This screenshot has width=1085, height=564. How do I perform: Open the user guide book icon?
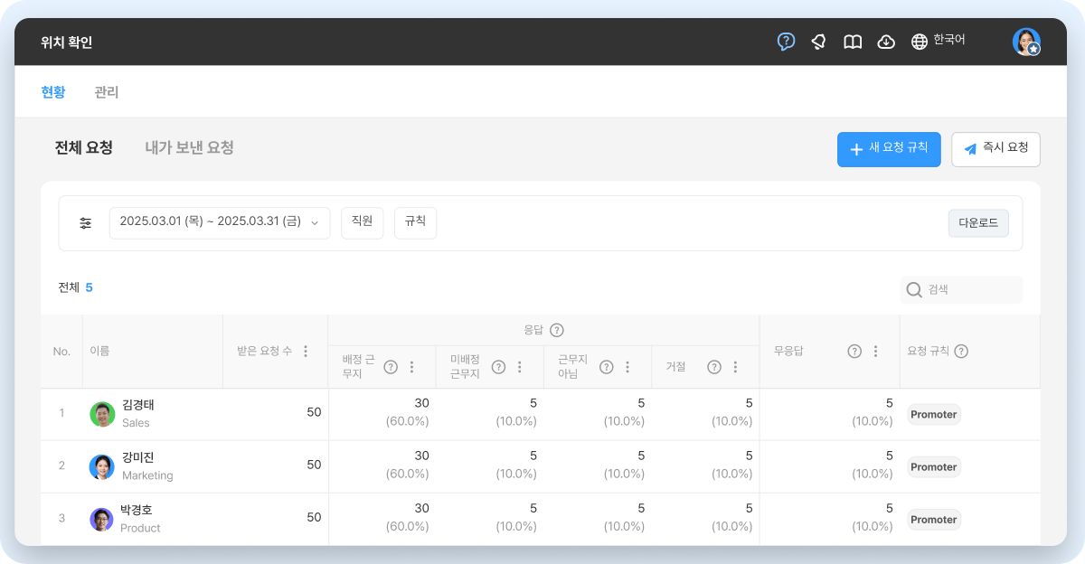pyautogui.click(x=853, y=42)
